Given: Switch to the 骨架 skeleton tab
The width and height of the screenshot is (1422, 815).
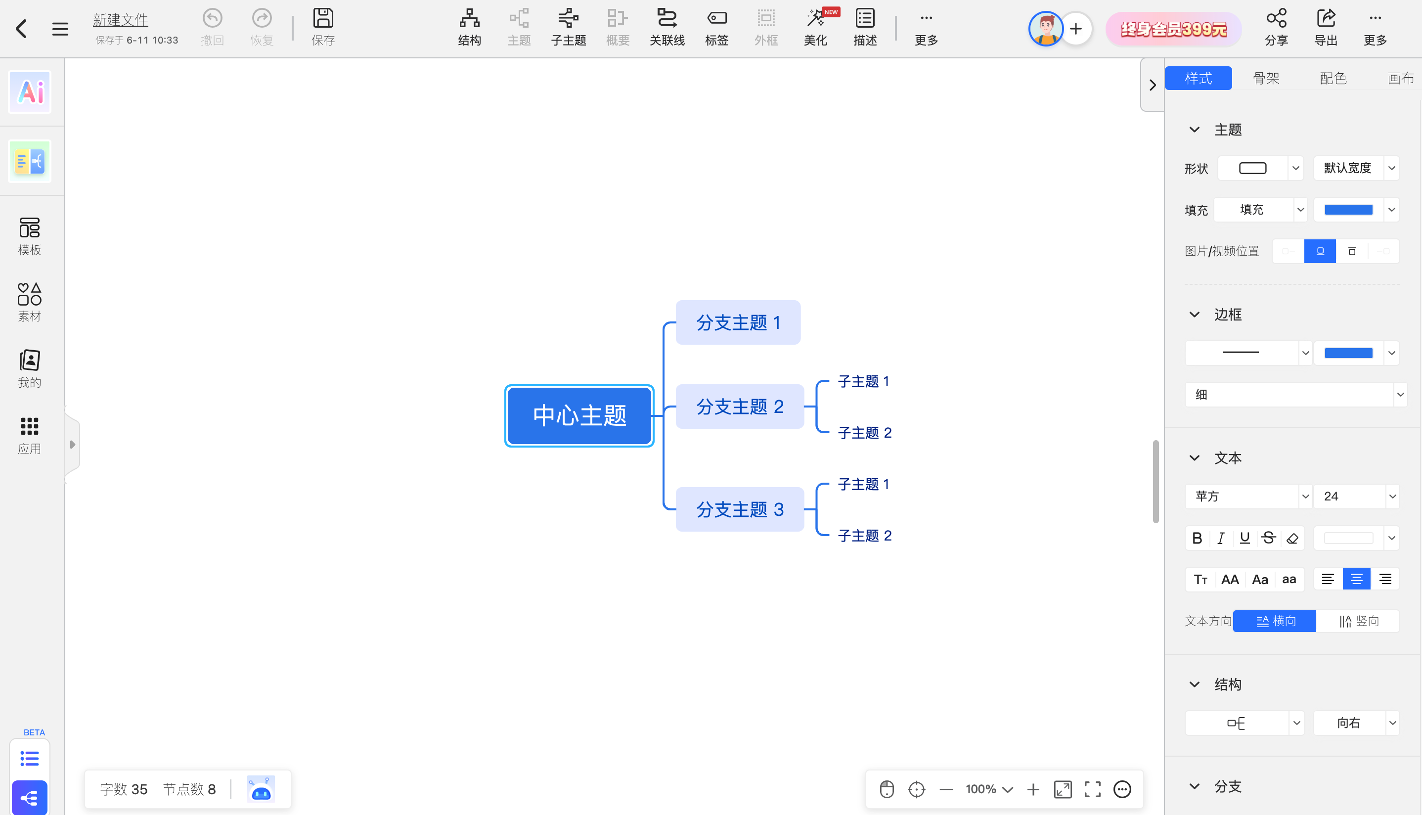Looking at the screenshot, I should 1266,78.
